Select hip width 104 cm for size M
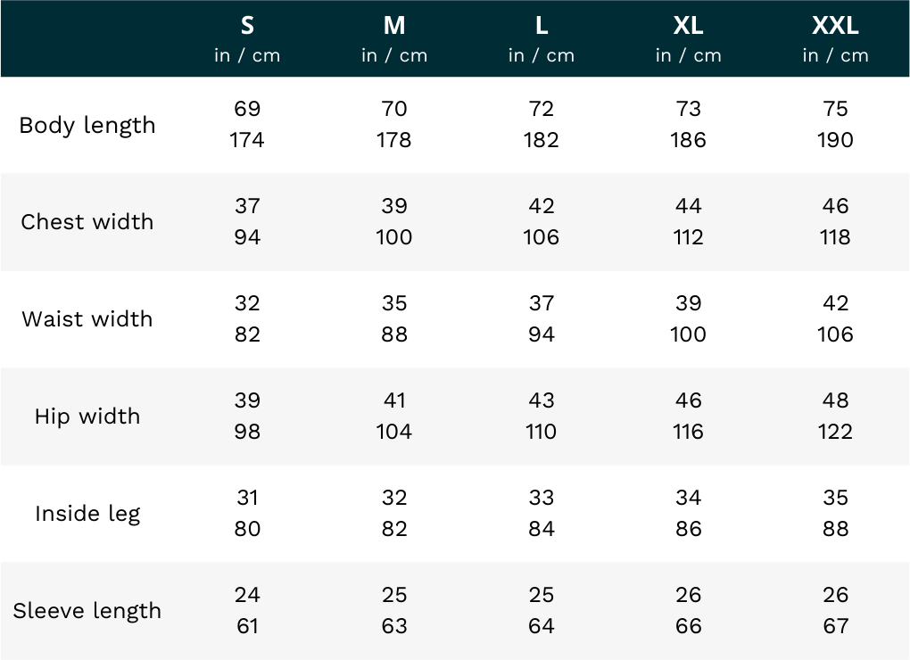 [394, 432]
